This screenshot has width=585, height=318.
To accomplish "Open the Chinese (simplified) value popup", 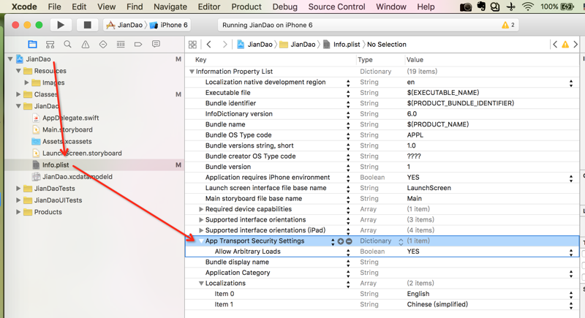I will 571,305.
